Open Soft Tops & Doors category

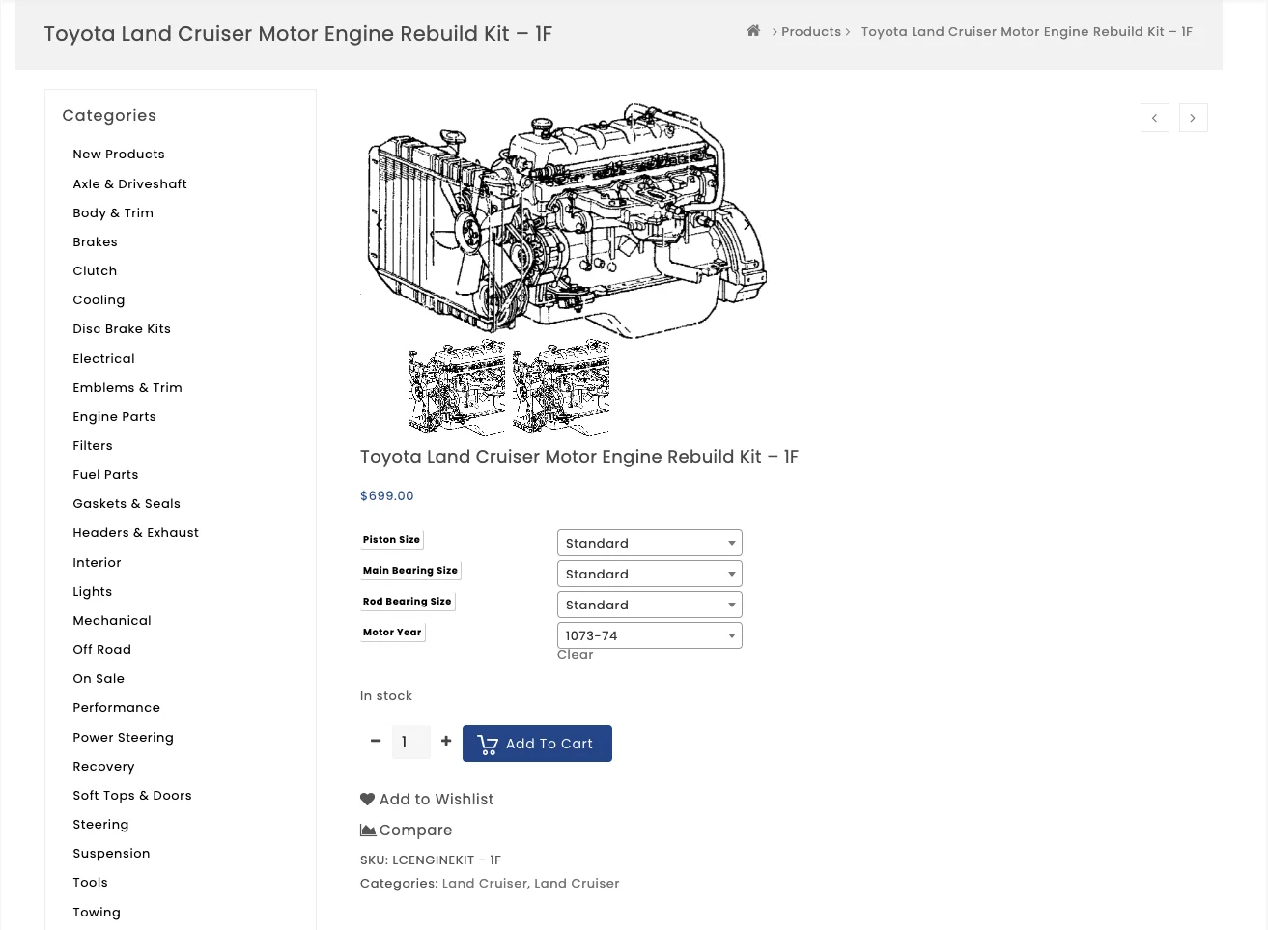coord(132,795)
